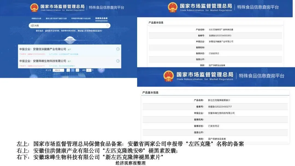
Task: Switch to the 婴幼儿配方乳粉产品配方注册 tab
Action: click(56, 19)
